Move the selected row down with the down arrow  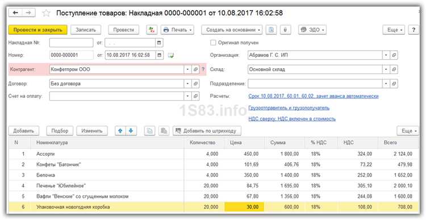click(131, 131)
